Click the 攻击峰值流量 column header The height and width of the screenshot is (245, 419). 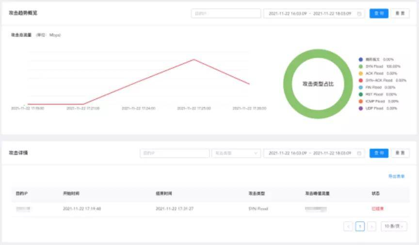pyautogui.click(x=317, y=194)
